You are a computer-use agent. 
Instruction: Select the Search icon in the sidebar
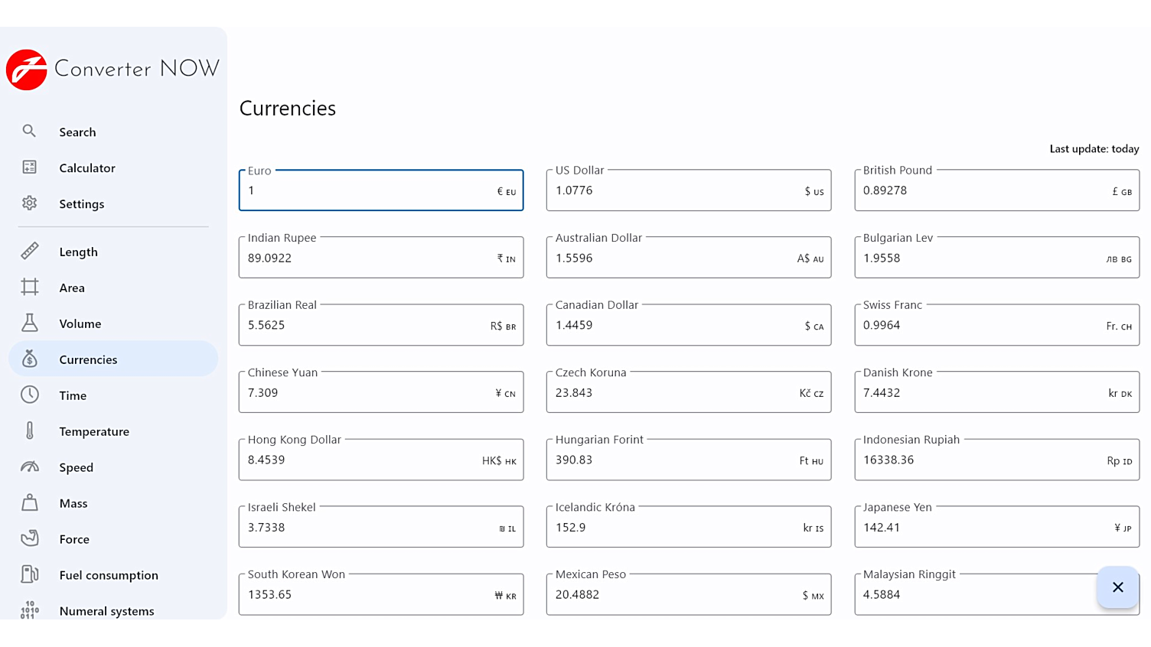pyautogui.click(x=28, y=132)
